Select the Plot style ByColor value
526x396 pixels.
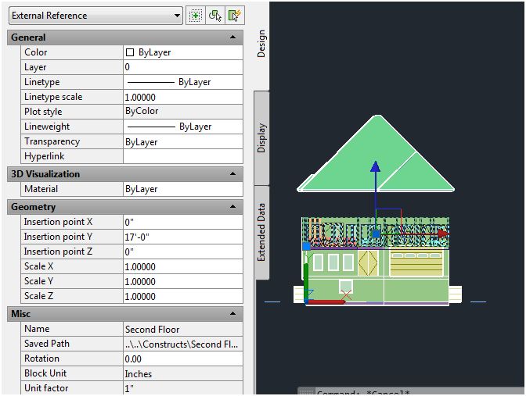point(183,112)
